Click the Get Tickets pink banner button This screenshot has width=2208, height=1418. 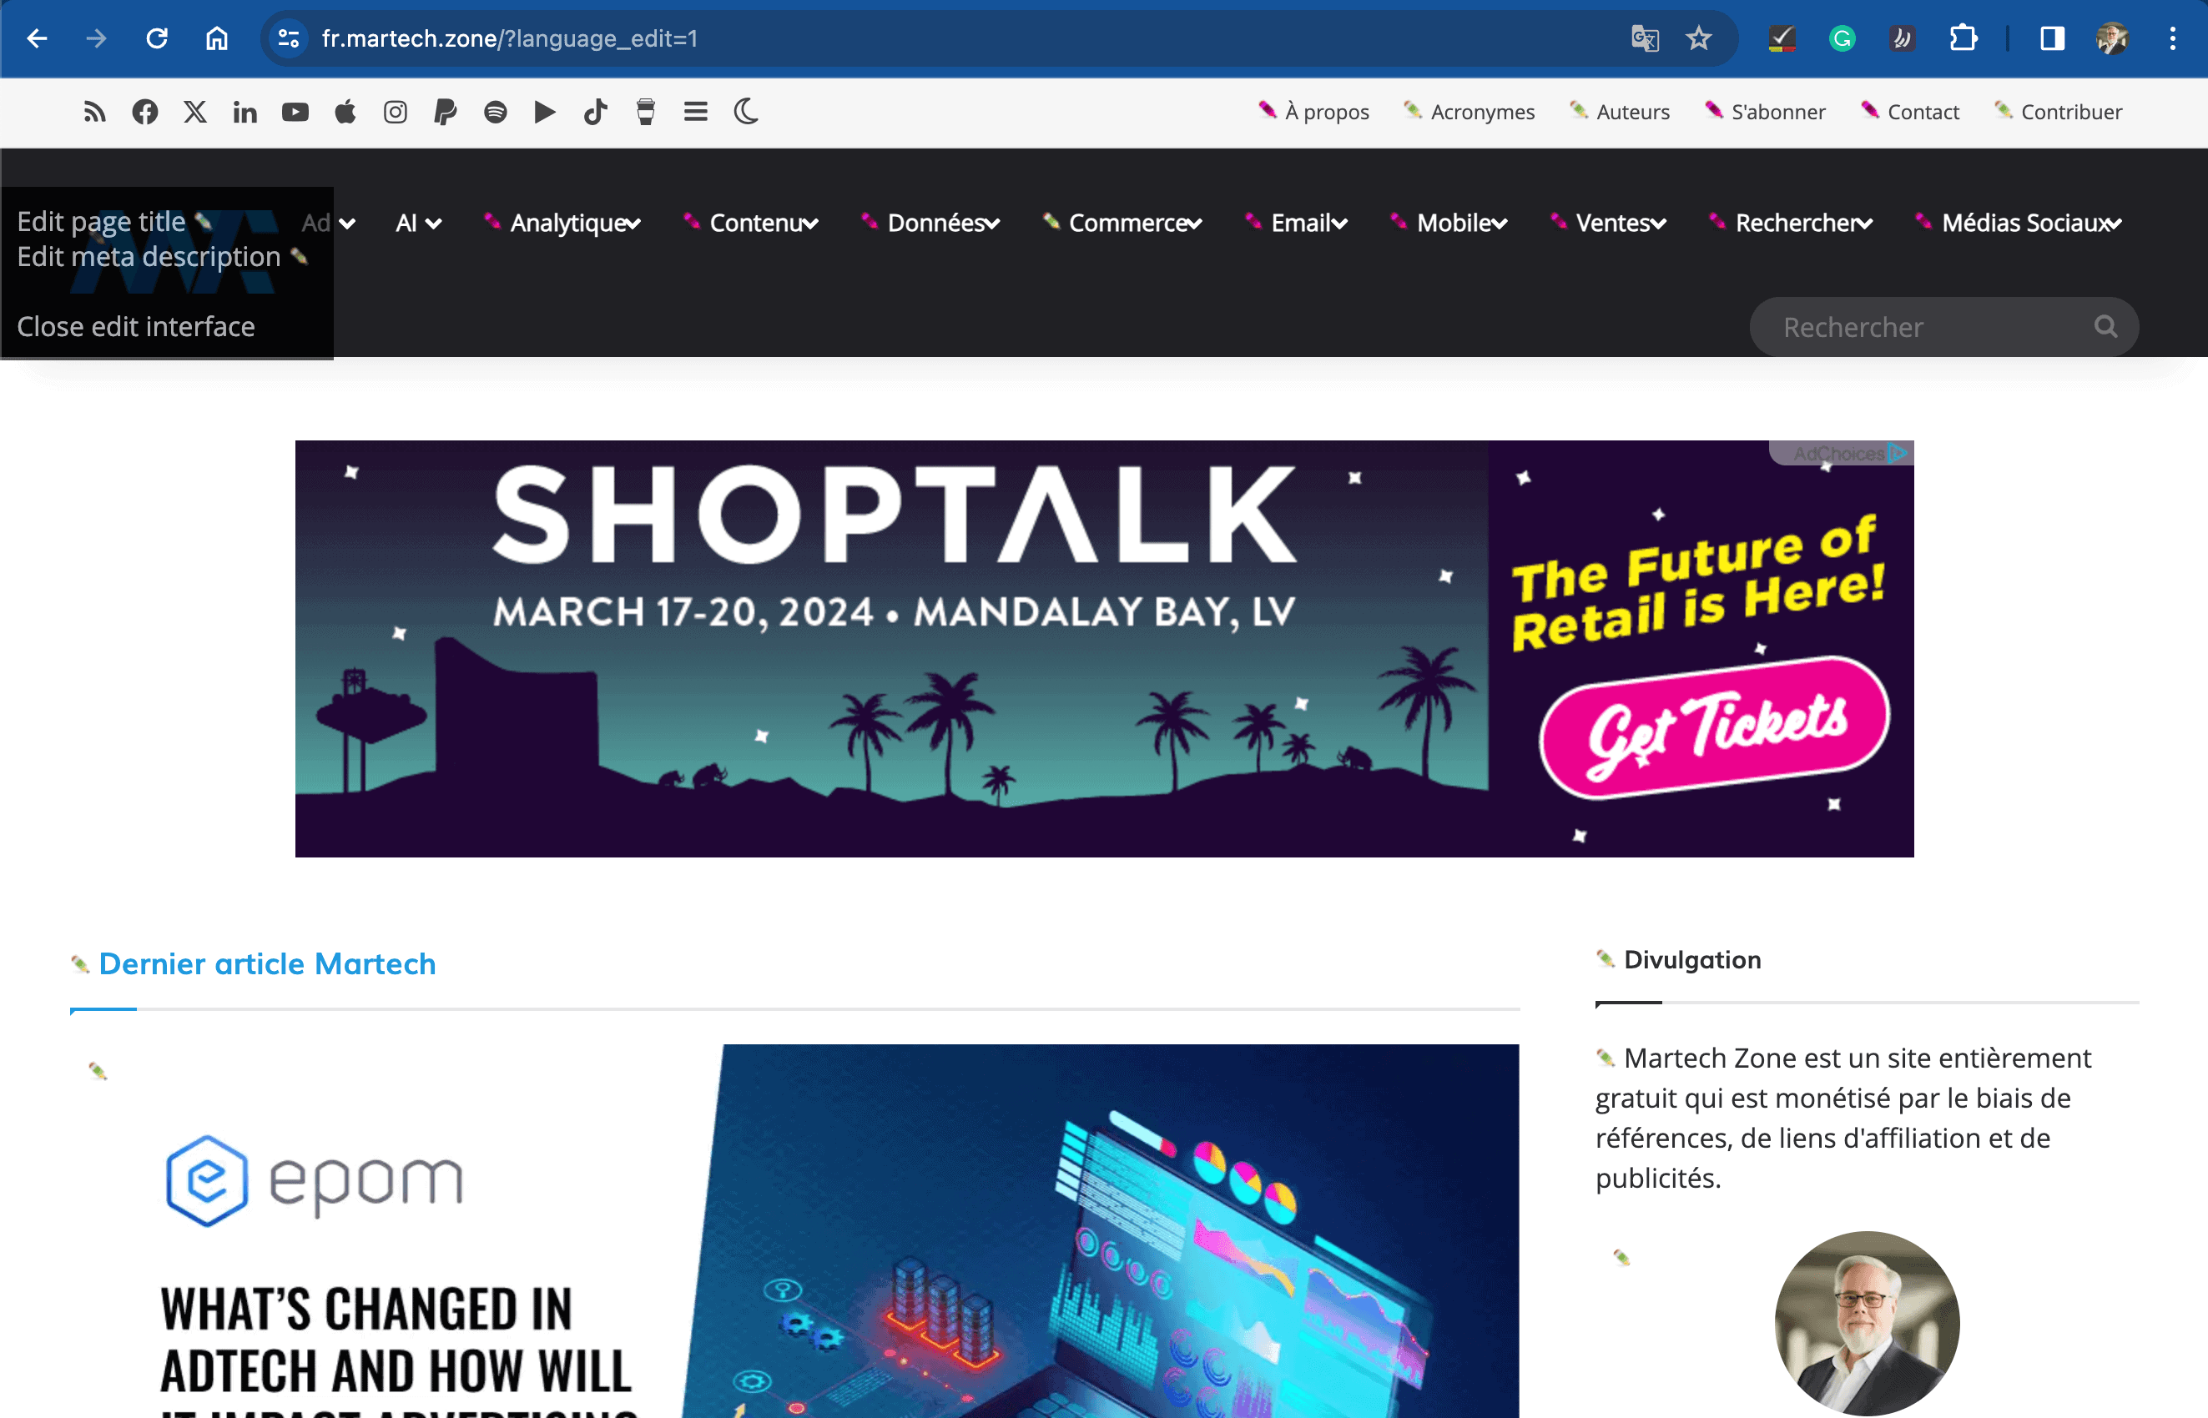1715,727
